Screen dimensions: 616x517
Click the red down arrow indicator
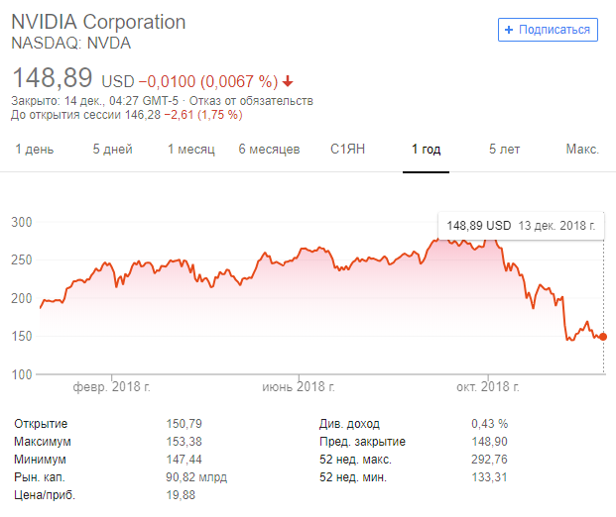tap(288, 81)
